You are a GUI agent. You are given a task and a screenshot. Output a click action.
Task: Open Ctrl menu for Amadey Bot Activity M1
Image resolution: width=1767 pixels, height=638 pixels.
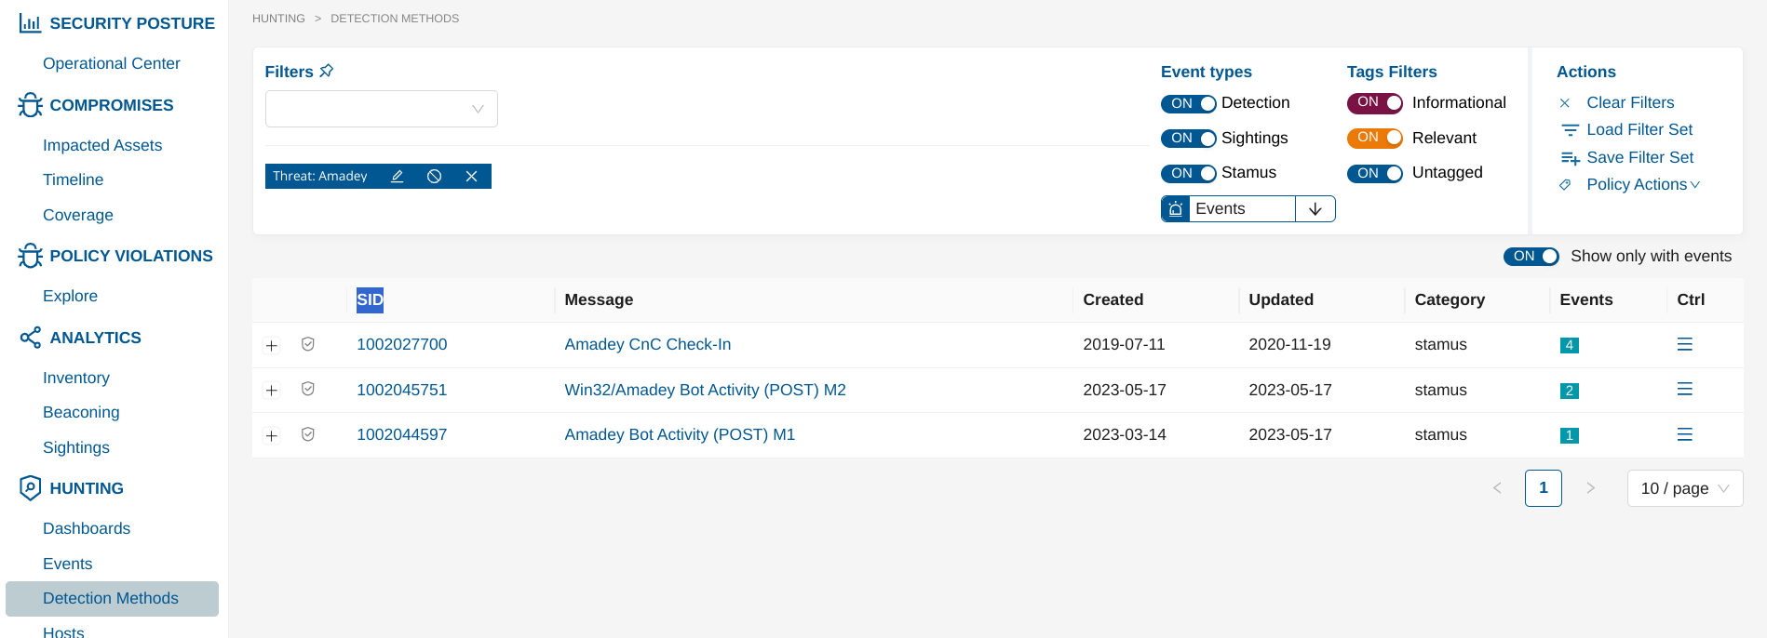(1684, 435)
